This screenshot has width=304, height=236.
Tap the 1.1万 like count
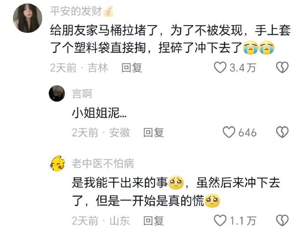pos(243,221)
